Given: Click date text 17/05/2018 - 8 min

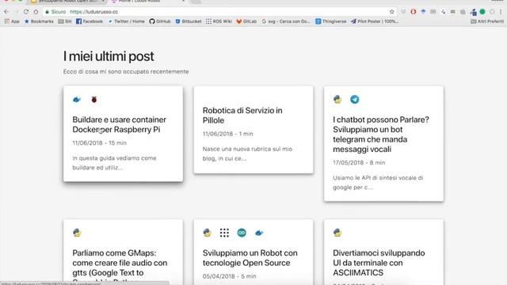Looking at the screenshot, I should [x=359, y=162].
